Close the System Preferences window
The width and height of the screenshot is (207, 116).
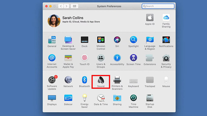point(46,6)
